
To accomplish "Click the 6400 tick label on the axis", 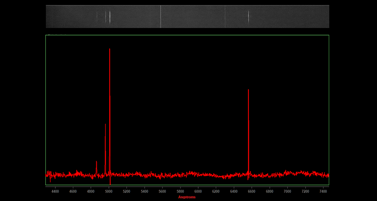I will [x=234, y=191].
